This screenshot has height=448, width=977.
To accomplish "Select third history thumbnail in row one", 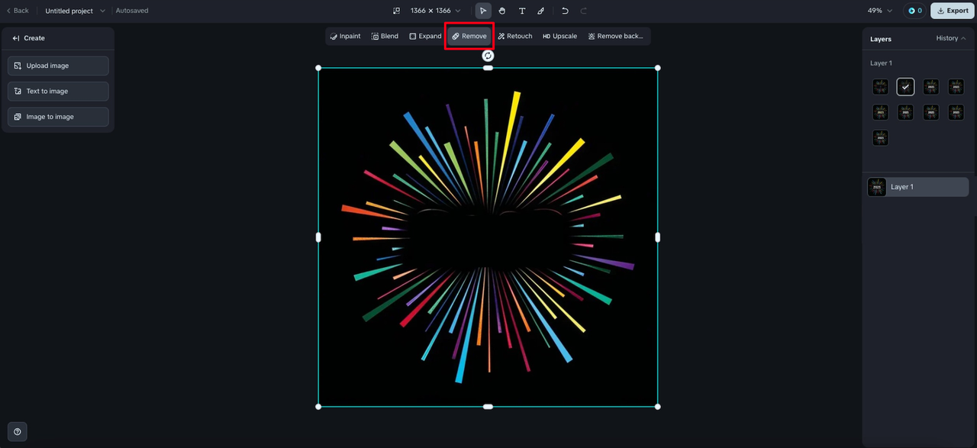I will click(x=930, y=87).
